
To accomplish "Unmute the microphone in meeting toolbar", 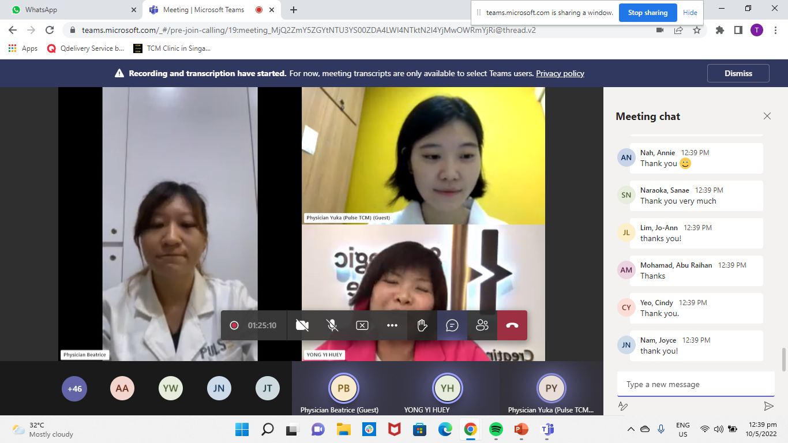I will click(332, 325).
